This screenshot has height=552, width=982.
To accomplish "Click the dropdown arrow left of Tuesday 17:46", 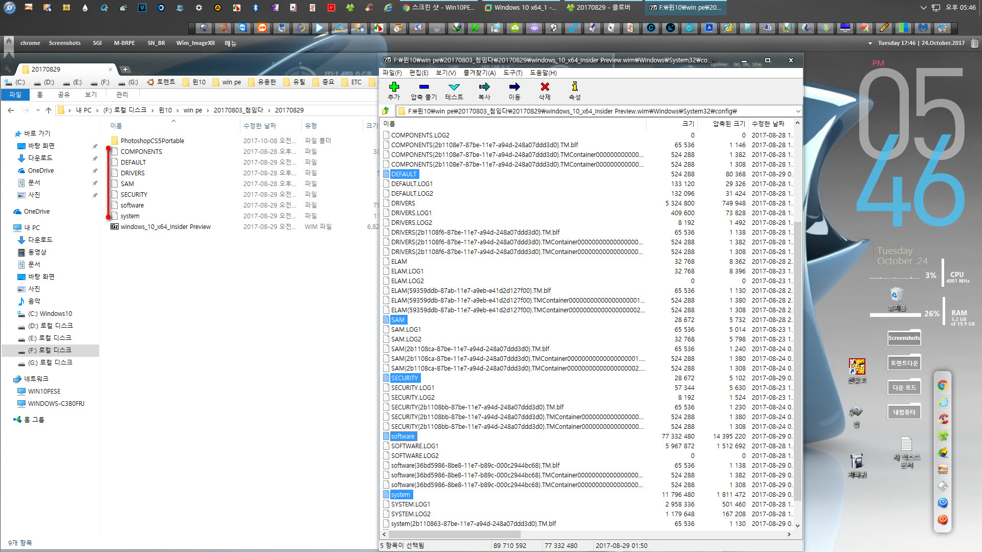I will [870, 43].
